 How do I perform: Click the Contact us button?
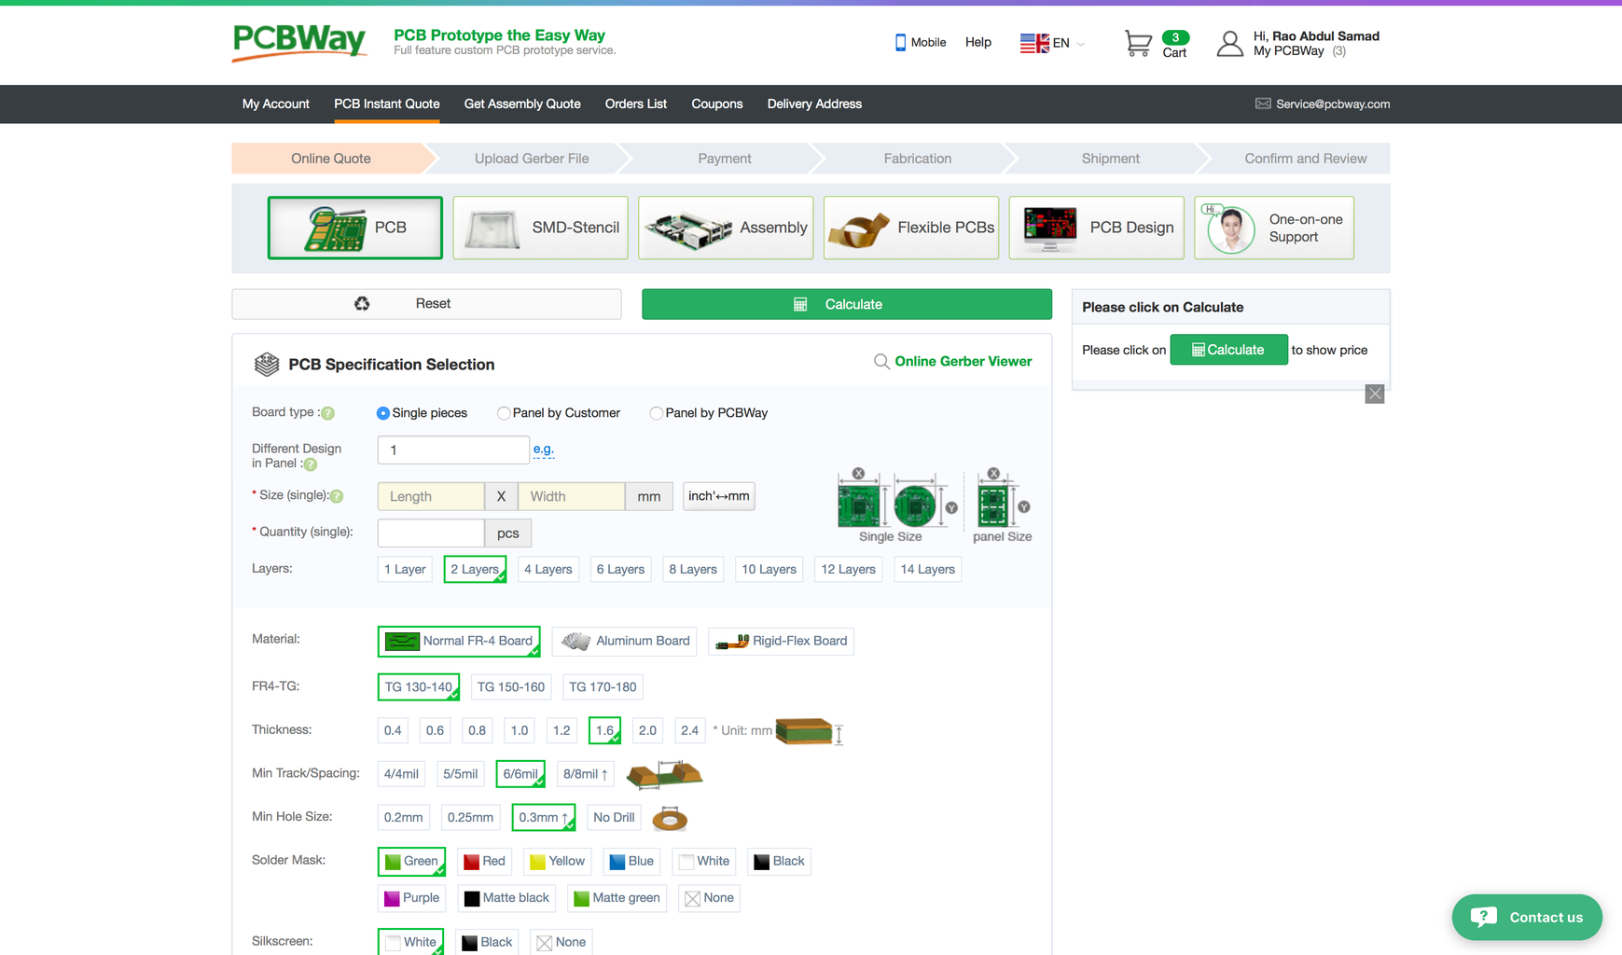point(1527,918)
